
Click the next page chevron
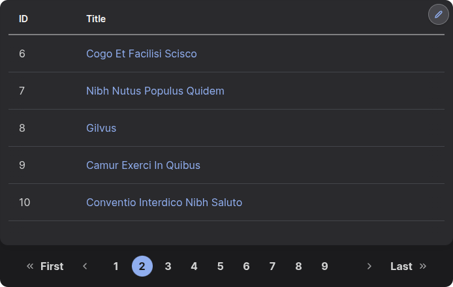(369, 266)
